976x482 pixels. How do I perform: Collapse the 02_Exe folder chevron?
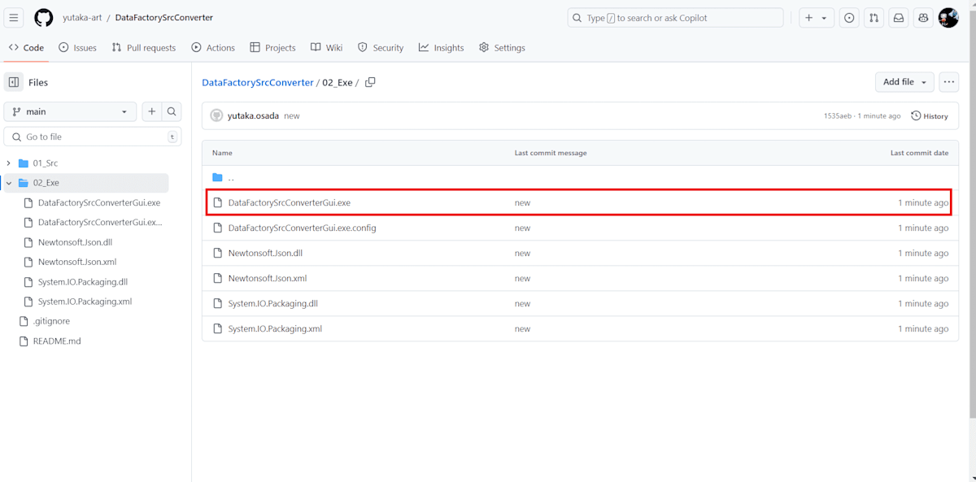point(8,183)
